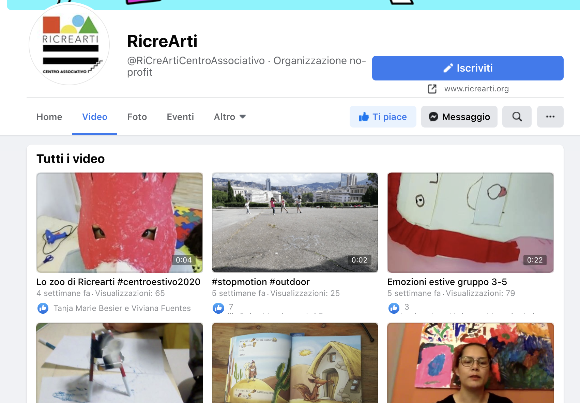The image size is (580, 403).
Task: Click the @RiCreArtiCentroAssociativo handle text
Action: point(196,61)
